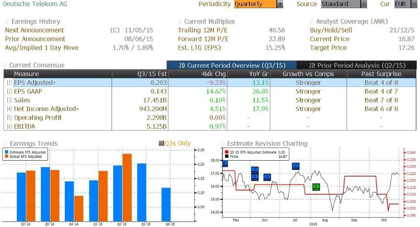Toggle the Q3s Only checkbox

click(161, 143)
